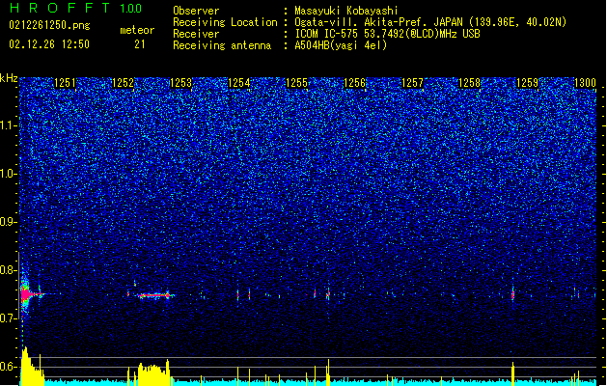Click the 1251 time marker
This screenshot has width=607, height=386.
click(x=65, y=83)
